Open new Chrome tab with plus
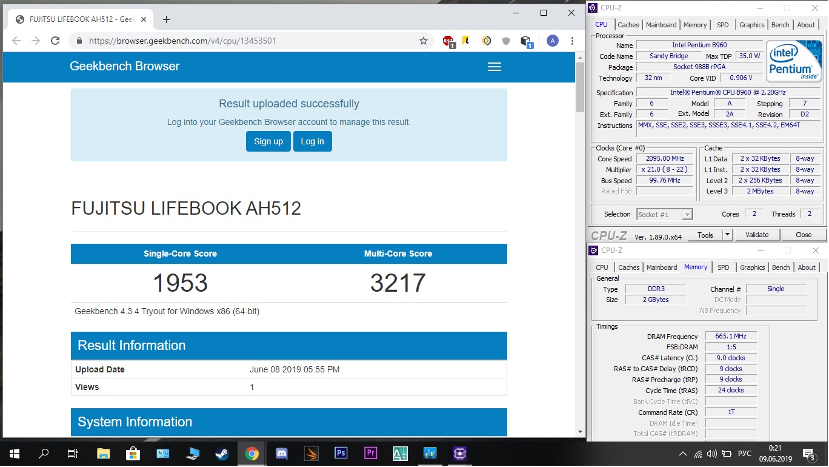This screenshot has width=829, height=467. [x=167, y=19]
